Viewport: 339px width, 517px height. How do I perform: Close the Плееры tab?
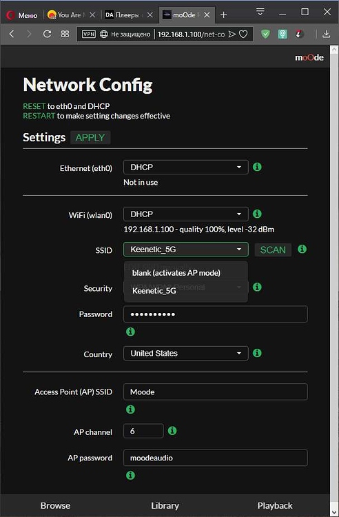[150, 15]
